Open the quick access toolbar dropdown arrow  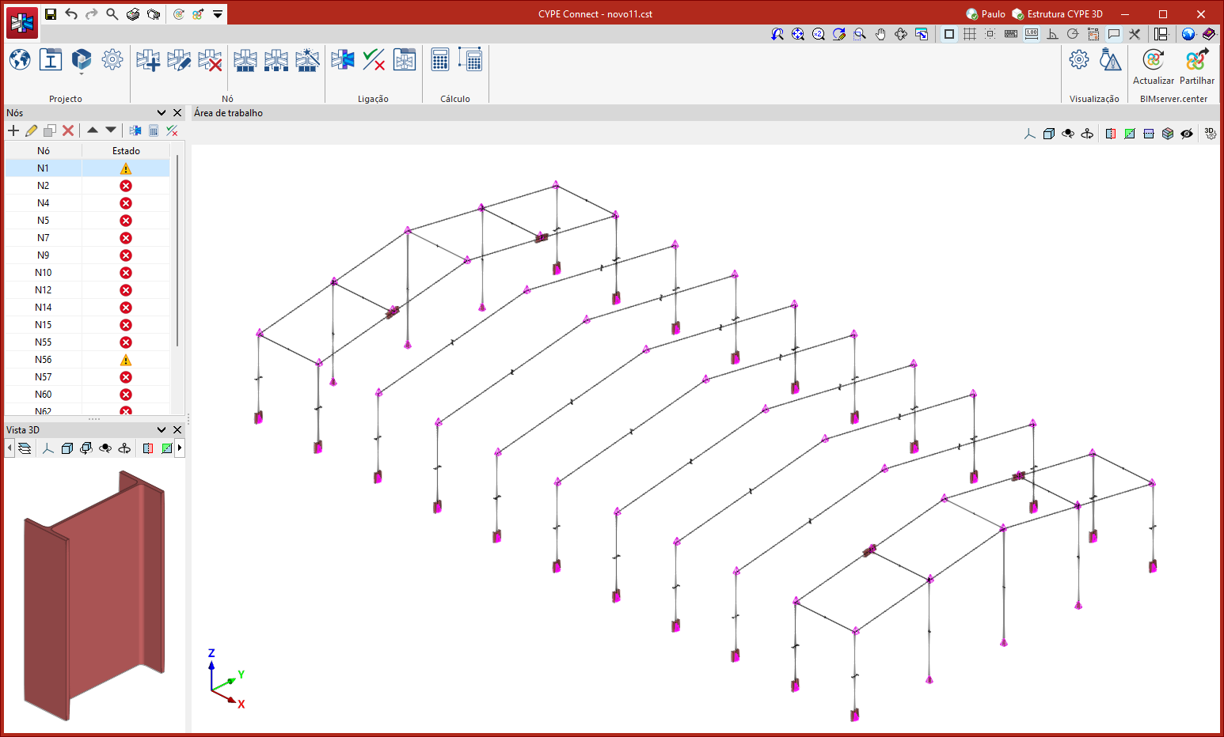tap(218, 14)
